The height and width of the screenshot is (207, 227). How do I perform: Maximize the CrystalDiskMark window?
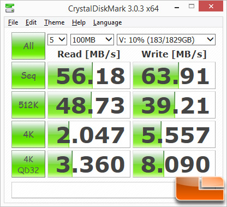point(192,7)
